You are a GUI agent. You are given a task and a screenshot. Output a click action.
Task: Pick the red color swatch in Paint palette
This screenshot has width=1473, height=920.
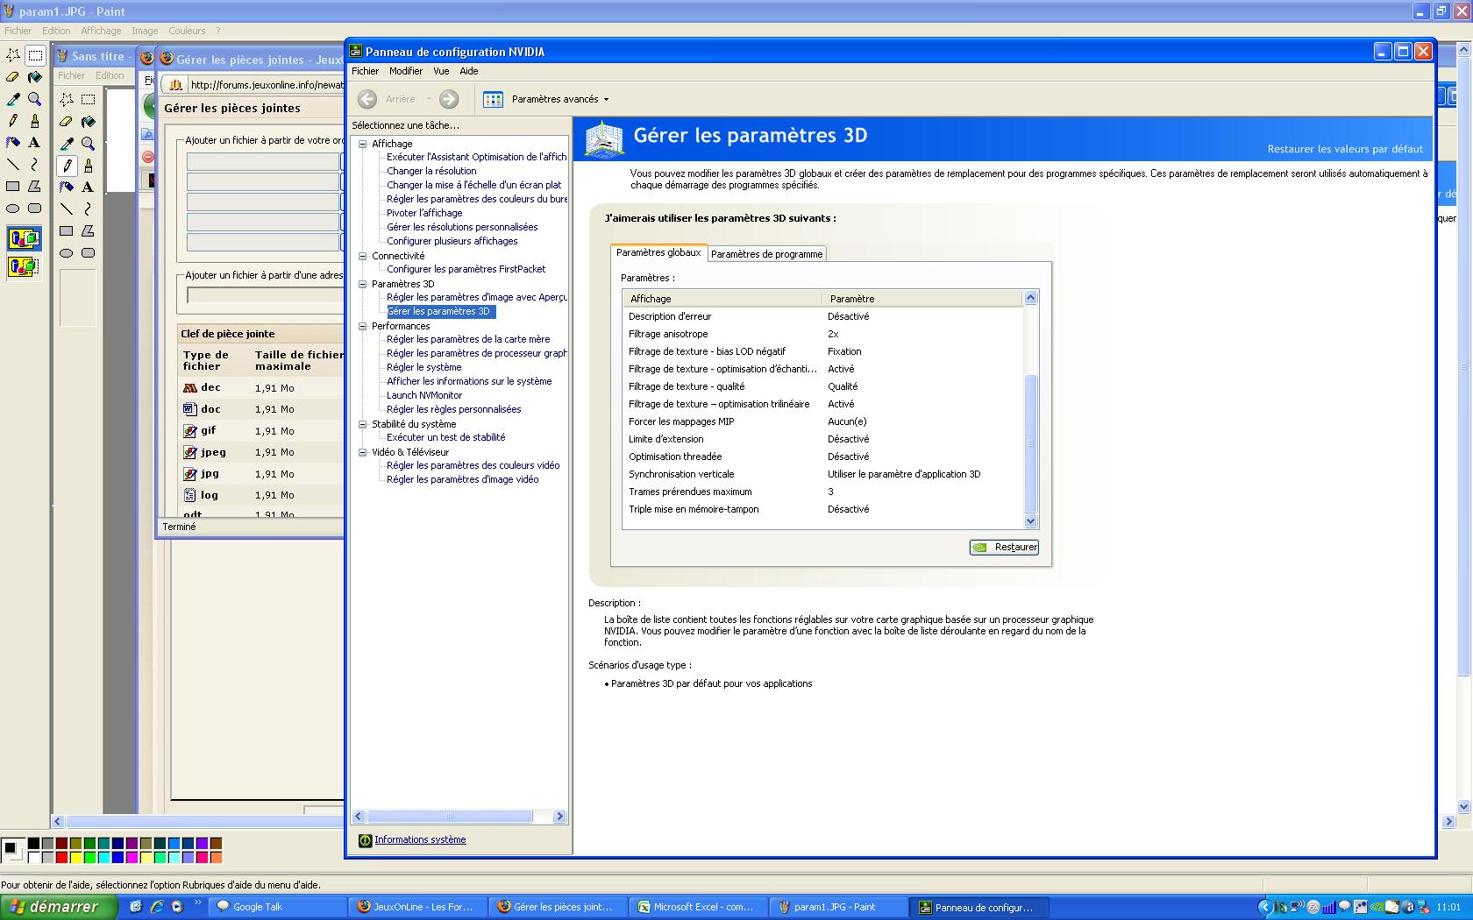click(61, 857)
